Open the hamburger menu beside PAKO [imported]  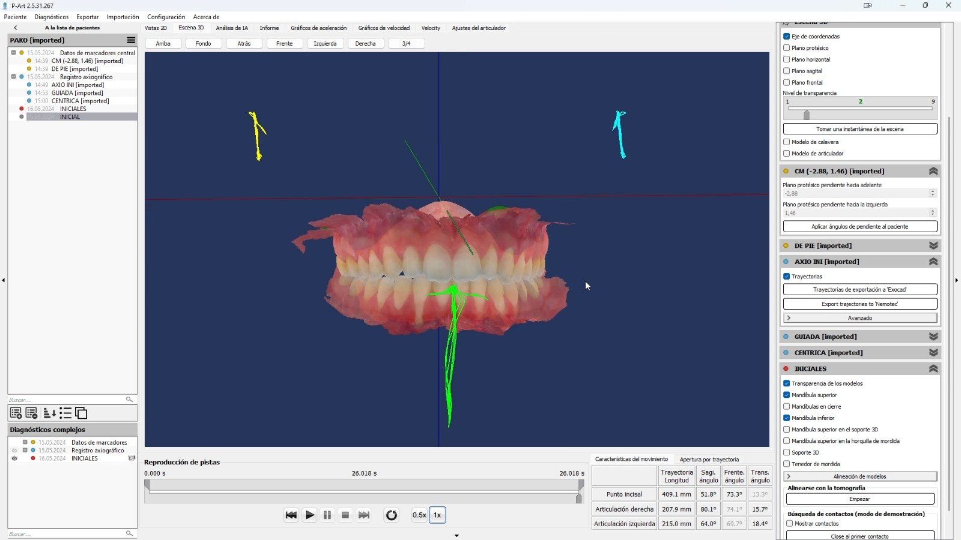(131, 40)
